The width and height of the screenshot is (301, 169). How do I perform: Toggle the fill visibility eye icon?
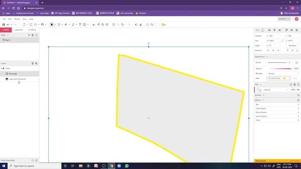[298, 90]
